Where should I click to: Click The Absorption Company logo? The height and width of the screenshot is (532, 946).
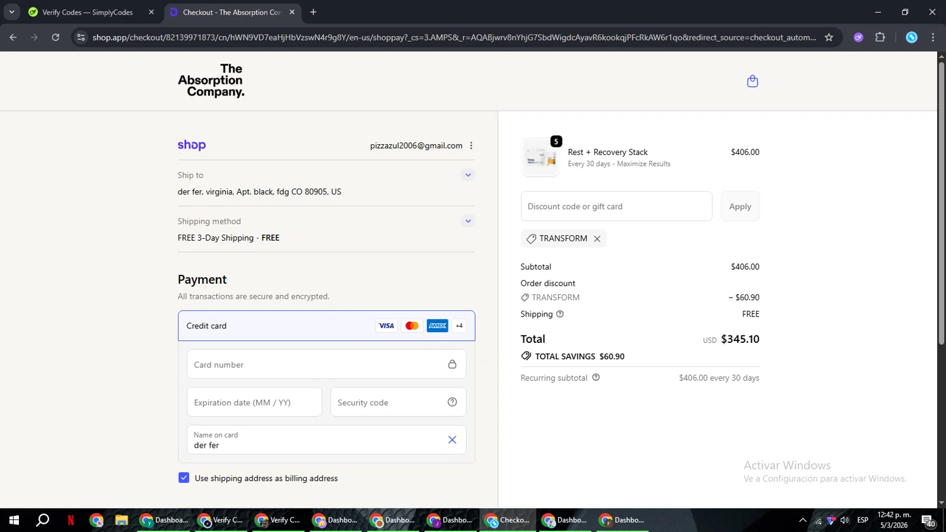coord(211,81)
